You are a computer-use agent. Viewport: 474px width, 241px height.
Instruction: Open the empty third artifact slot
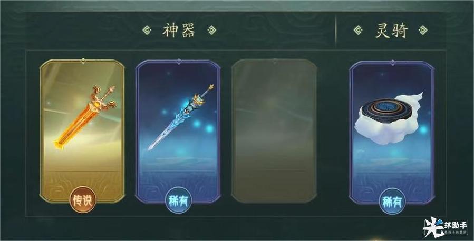pyautogui.click(x=274, y=131)
